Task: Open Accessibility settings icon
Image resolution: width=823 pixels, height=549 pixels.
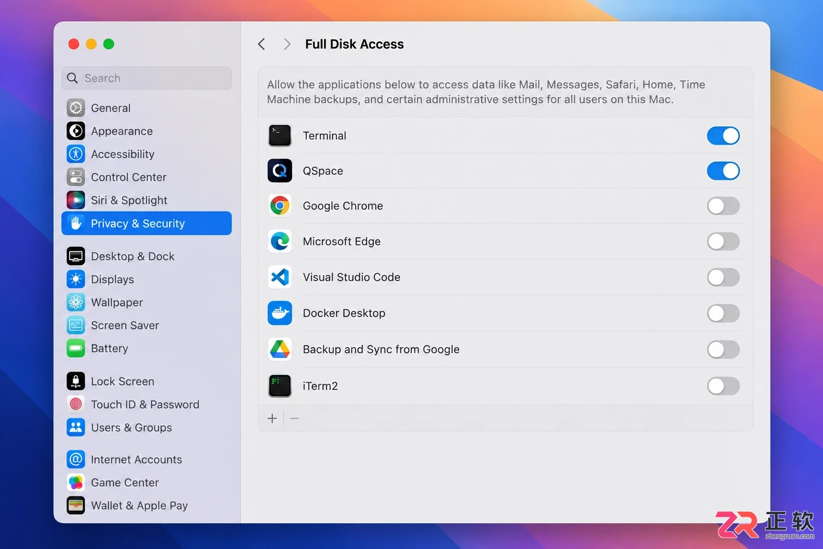Action: coord(76,154)
